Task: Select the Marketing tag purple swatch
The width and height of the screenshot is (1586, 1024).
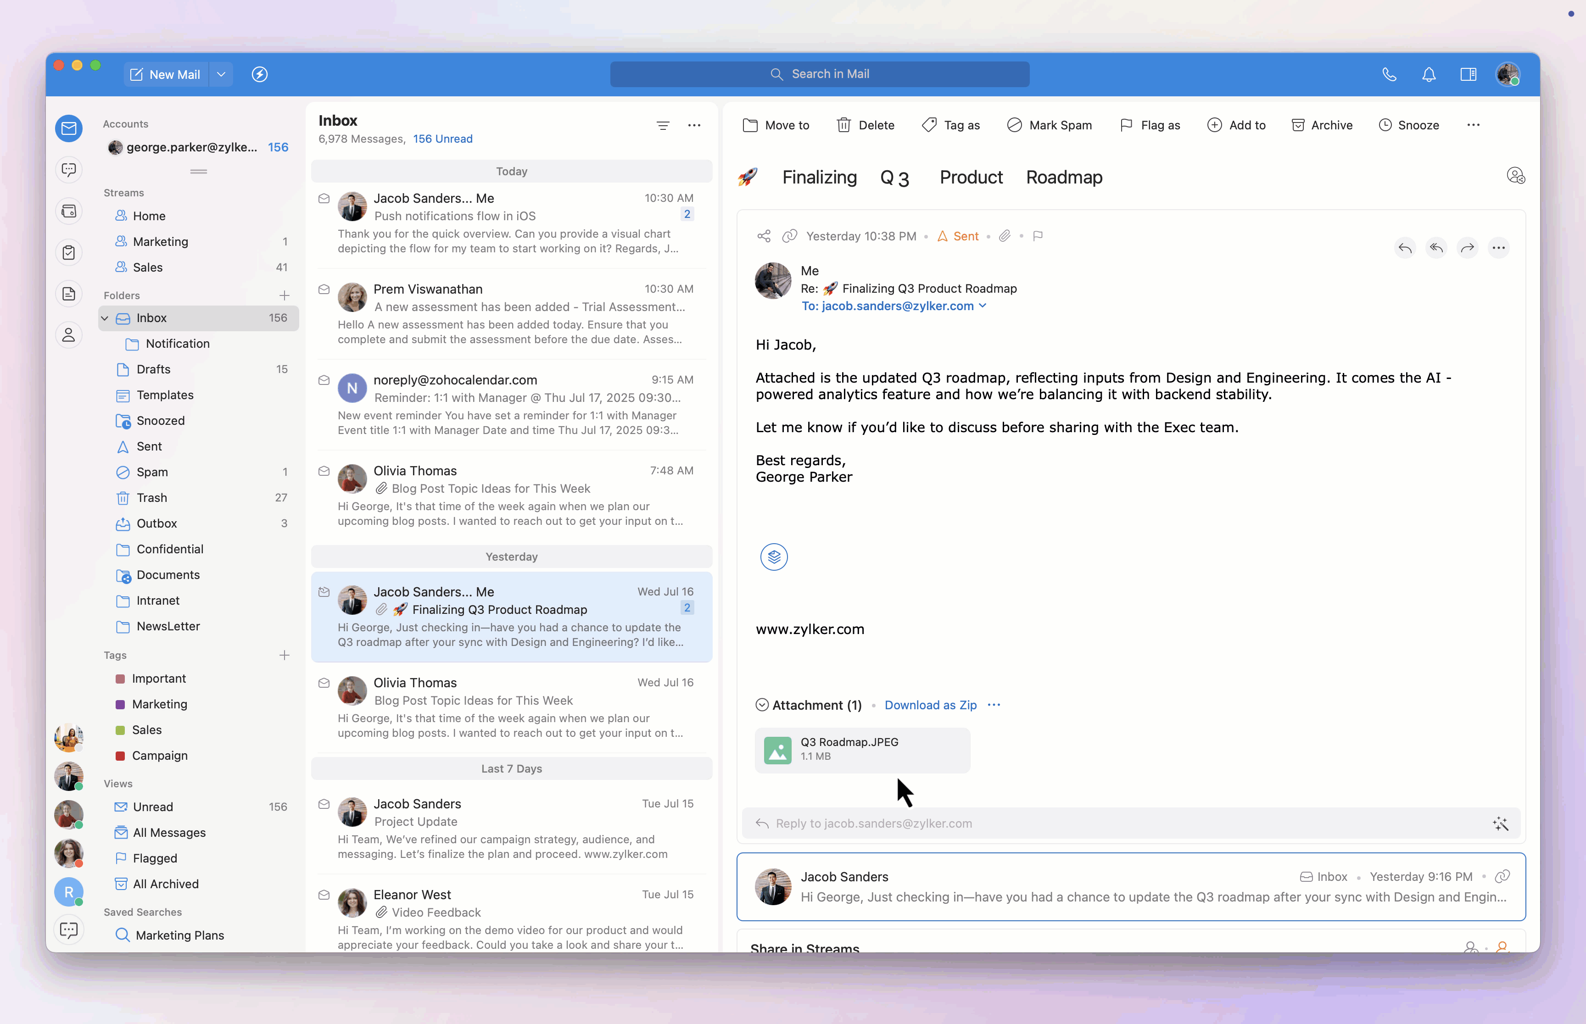Action: click(120, 705)
